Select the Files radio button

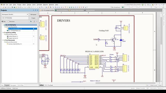(x=2, y=21)
